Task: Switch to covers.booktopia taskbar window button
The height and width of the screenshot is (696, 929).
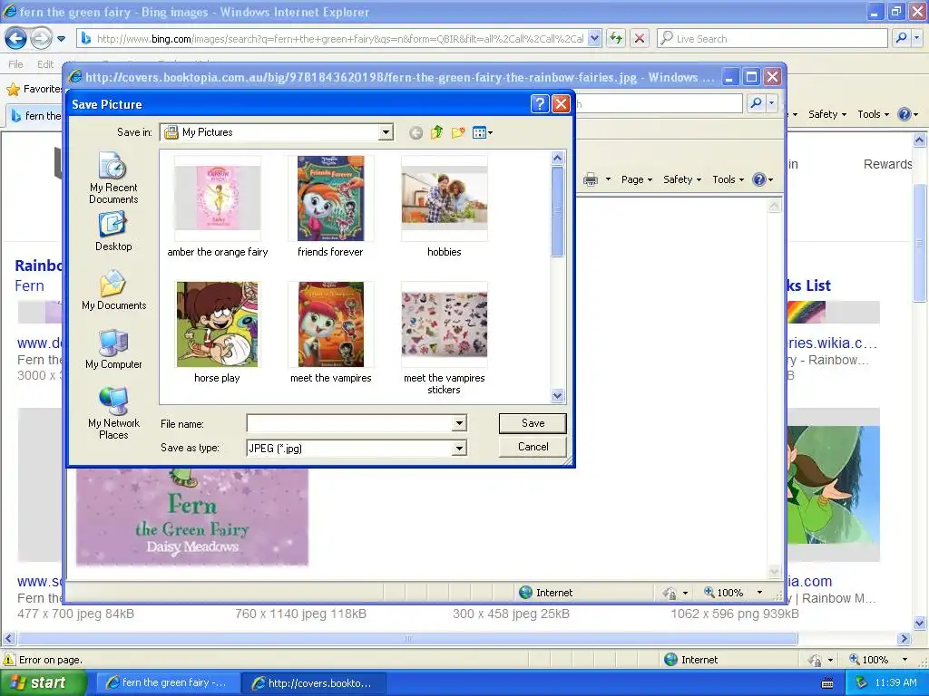Action: coord(314,682)
